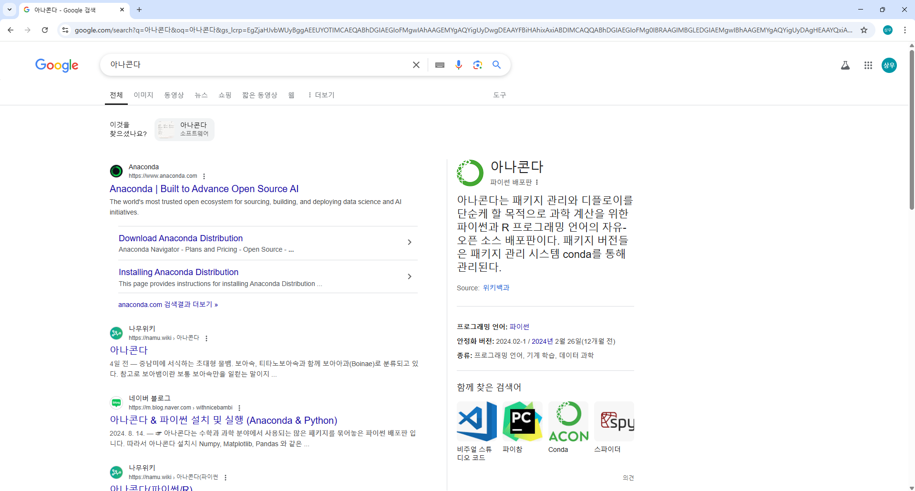Open Google account 상우 avatar

coord(889,65)
